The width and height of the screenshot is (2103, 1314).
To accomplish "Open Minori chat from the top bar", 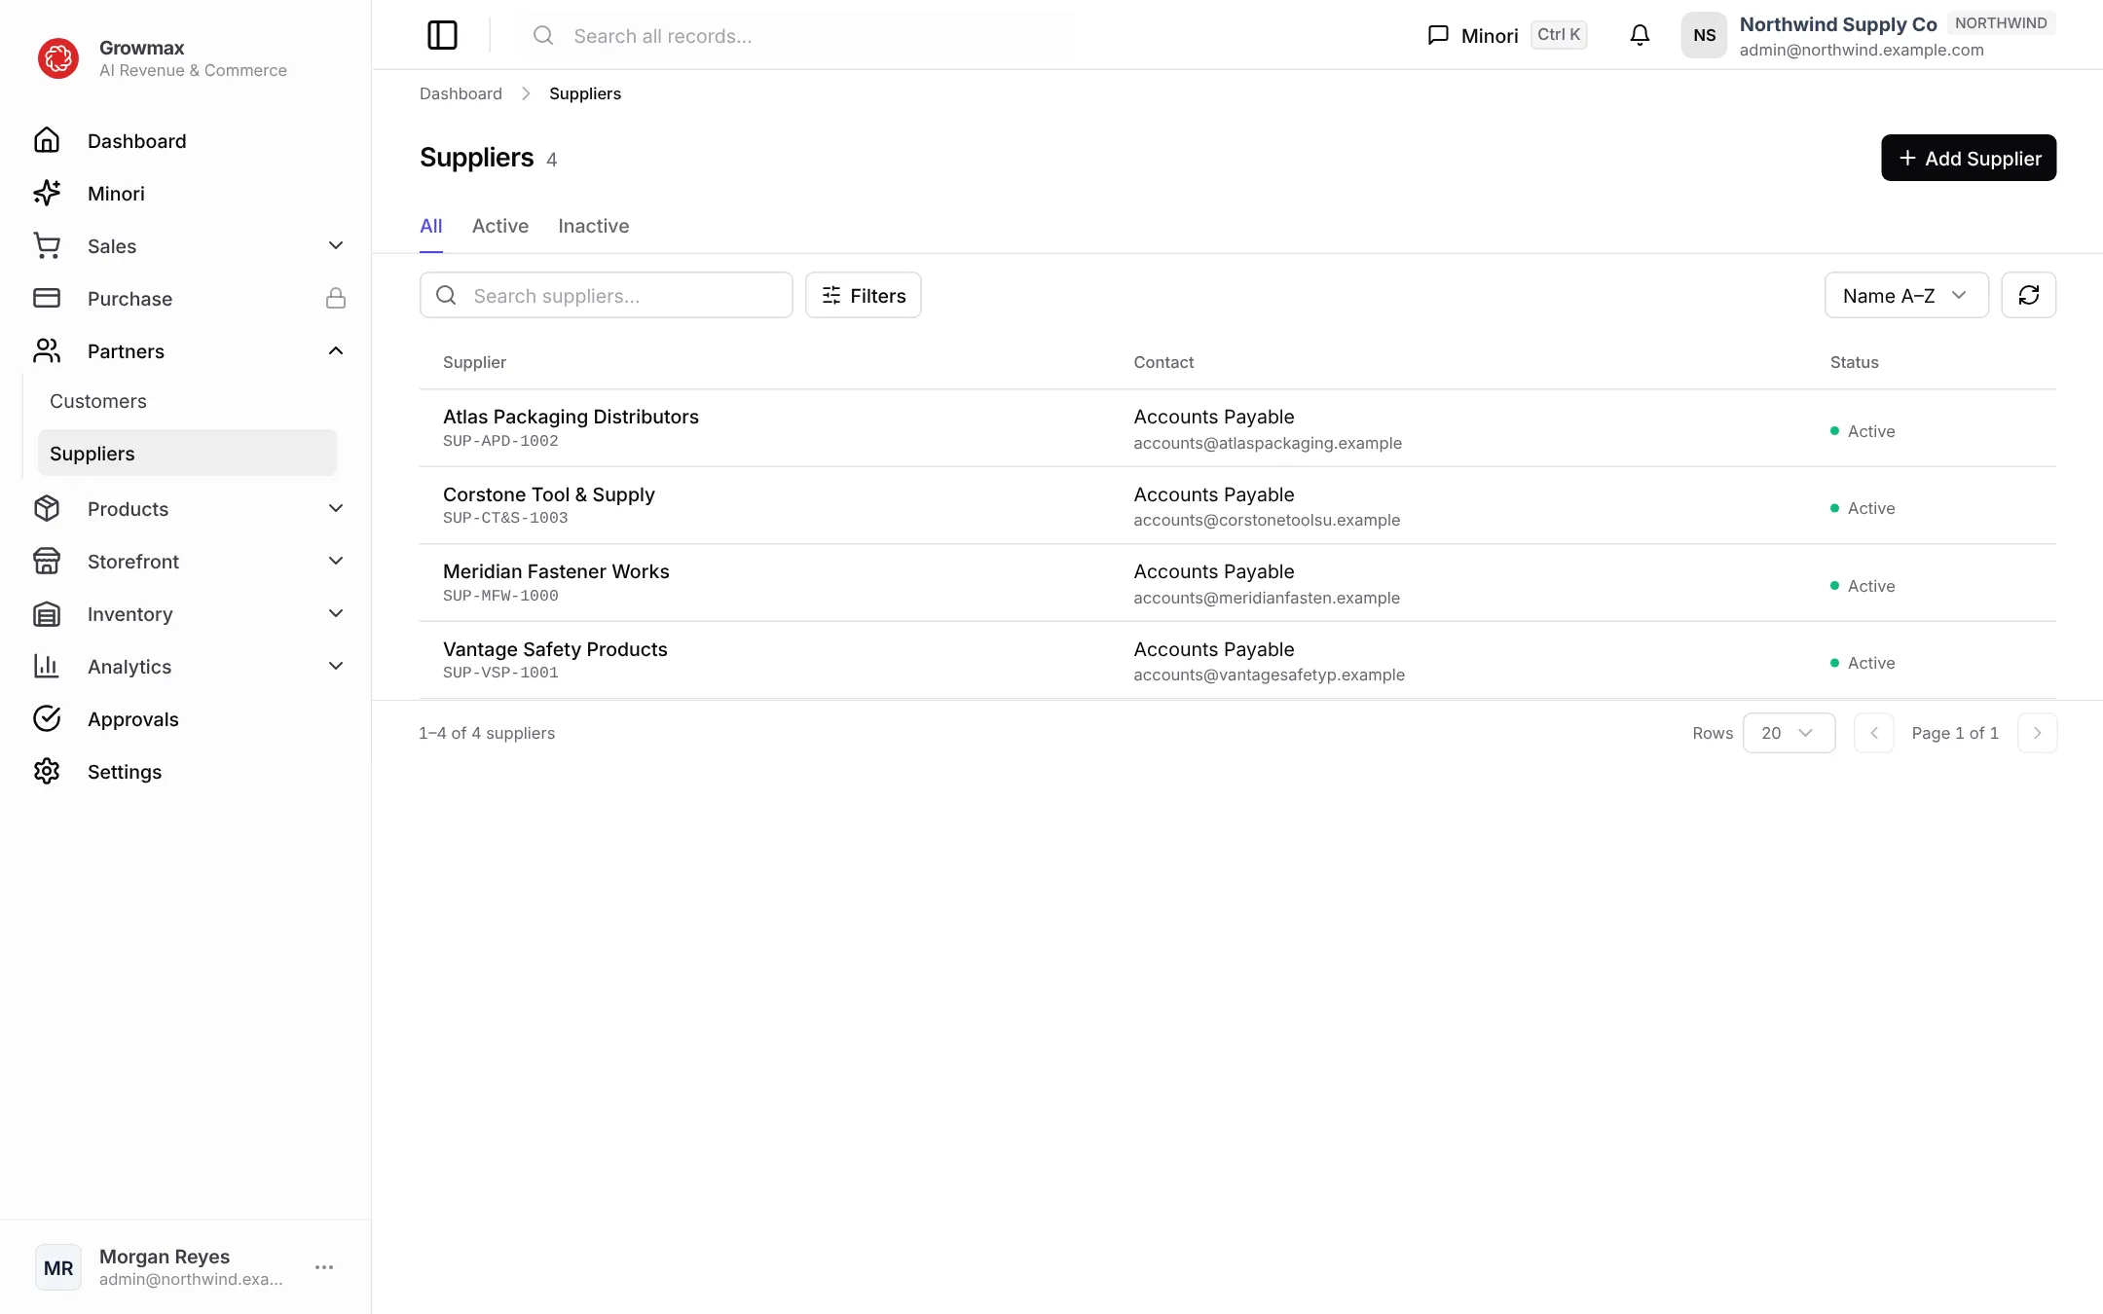I will [x=1506, y=35].
